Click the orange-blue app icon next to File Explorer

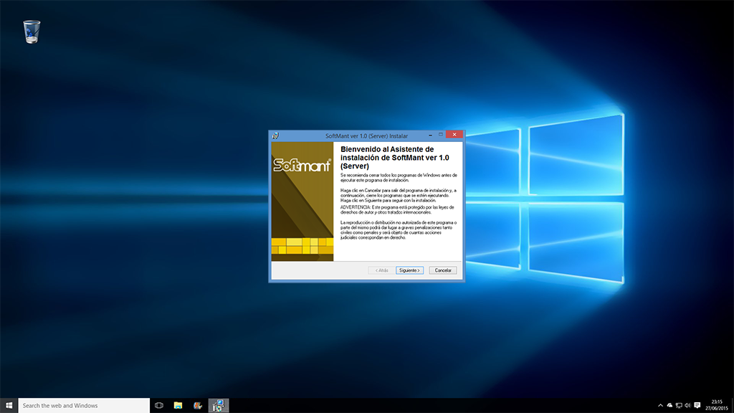point(198,405)
